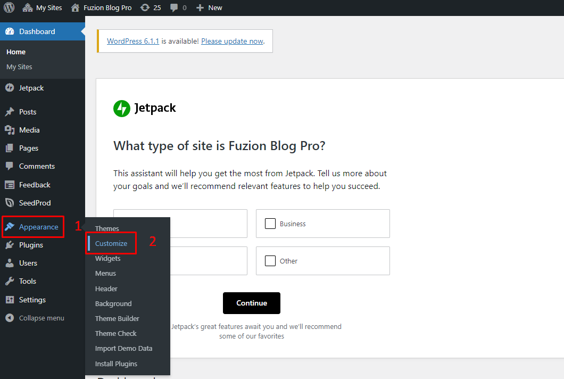Viewport: 564px width, 379px height.
Task: Click the Feedback form icon
Action: tap(10, 185)
